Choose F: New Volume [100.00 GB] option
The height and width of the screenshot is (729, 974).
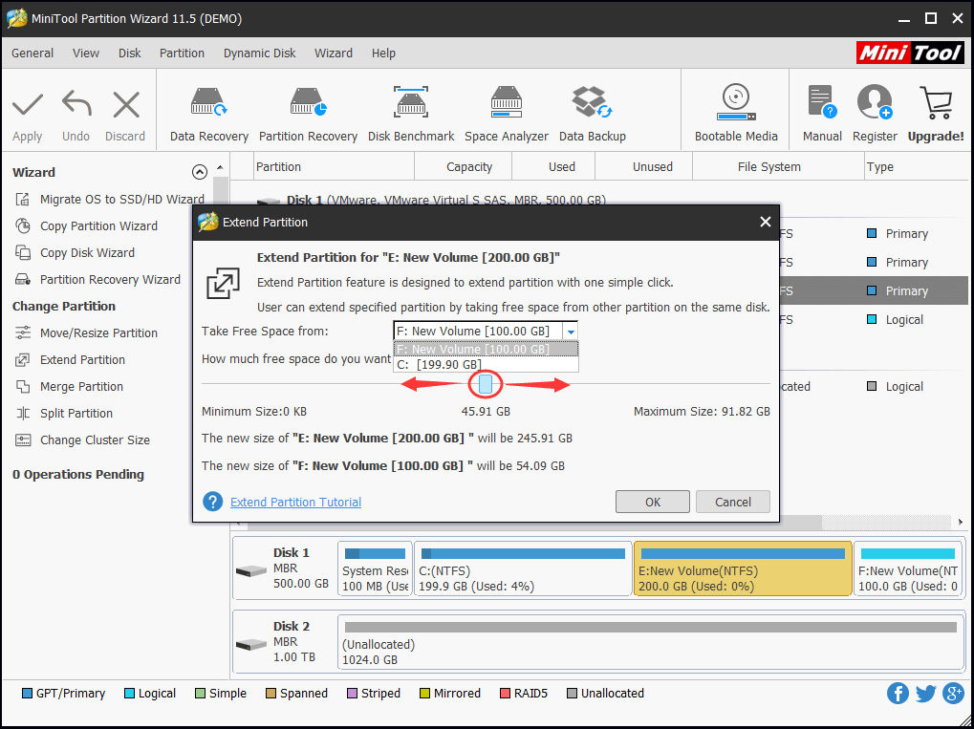486,349
